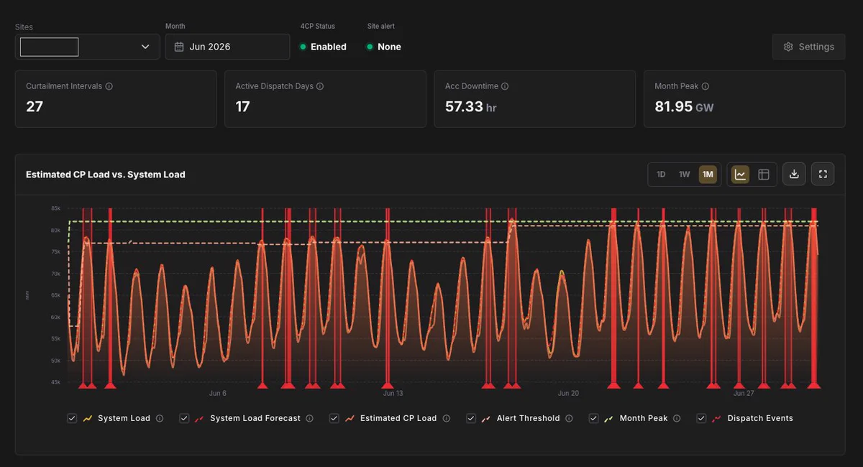Screen dimensions: 863x467
Task: Click the Jun 20 axis label
Action: coord(568,393)
